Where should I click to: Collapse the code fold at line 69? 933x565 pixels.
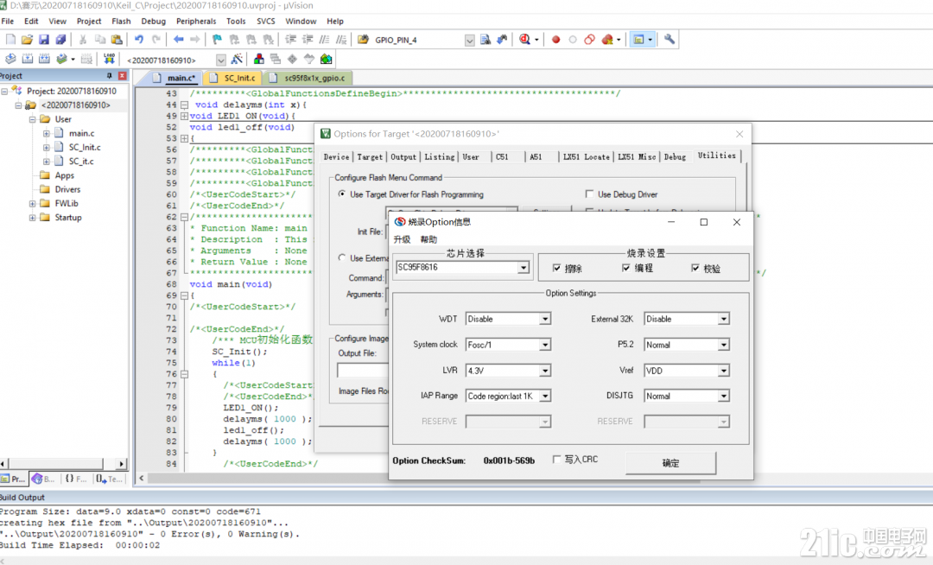pos(185,295)
